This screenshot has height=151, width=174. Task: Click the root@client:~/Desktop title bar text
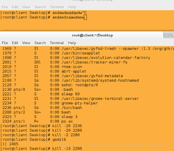(x=92, y=35)
